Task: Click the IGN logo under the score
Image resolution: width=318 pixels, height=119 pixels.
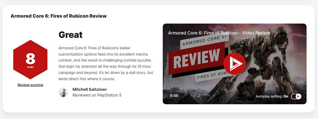Action: click(30, 67)
